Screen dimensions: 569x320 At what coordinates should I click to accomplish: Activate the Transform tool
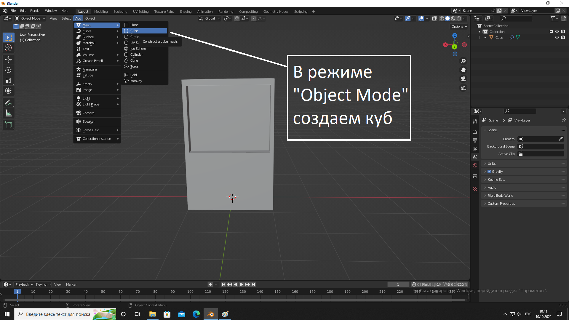[x=8, y=91]
